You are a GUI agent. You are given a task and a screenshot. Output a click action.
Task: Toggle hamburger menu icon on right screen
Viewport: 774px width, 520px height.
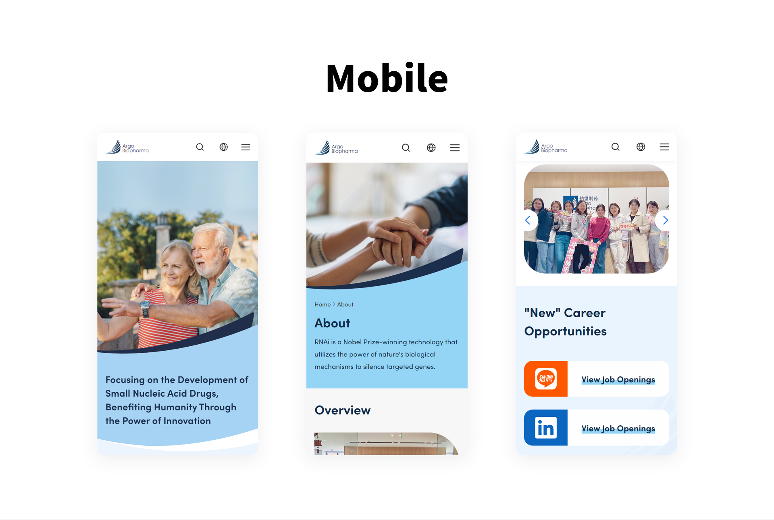click(x=664, y=147)
